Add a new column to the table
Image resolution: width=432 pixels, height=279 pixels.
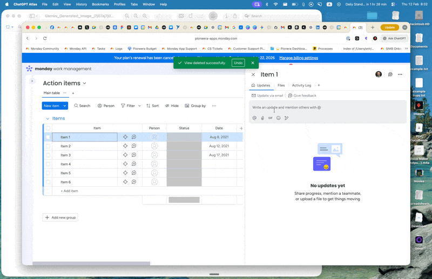241,128
